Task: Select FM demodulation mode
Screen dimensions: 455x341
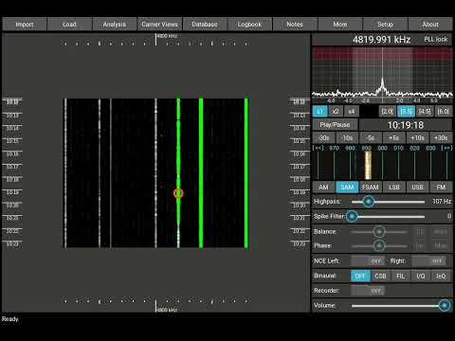Action: (441, 187)
